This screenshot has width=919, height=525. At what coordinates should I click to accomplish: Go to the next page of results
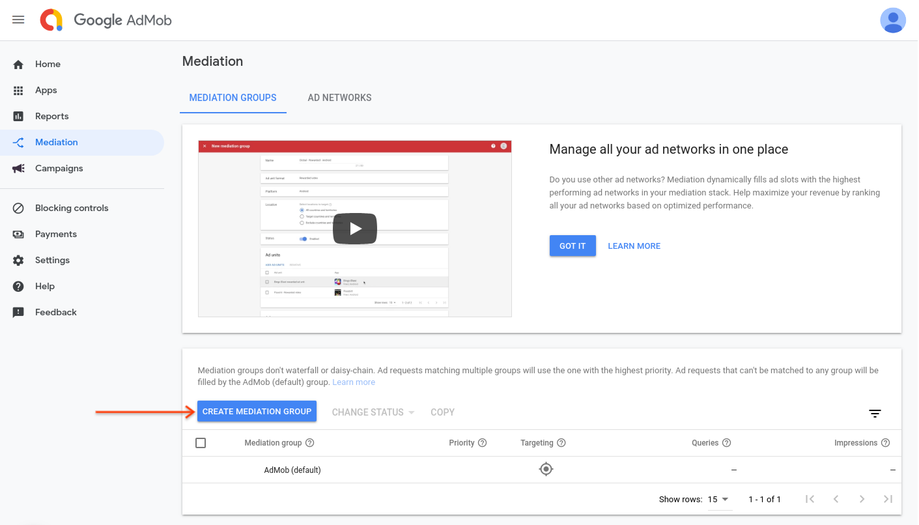[x=862, y=499]
